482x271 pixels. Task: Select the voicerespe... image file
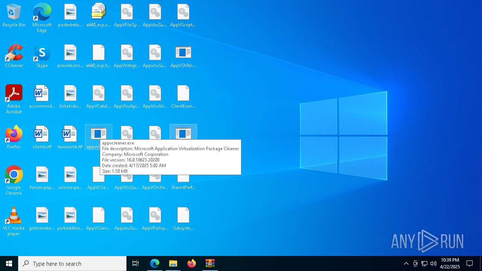[70, 178]
